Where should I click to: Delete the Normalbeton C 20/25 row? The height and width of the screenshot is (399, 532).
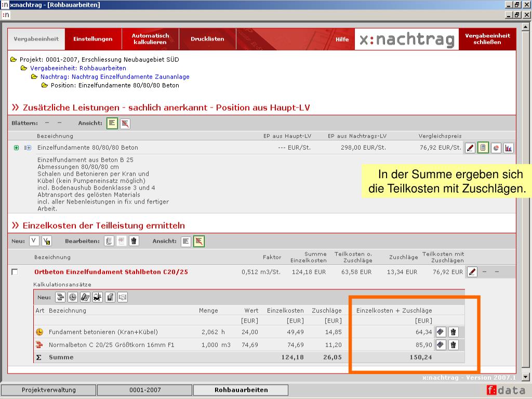tap(453, 345)
